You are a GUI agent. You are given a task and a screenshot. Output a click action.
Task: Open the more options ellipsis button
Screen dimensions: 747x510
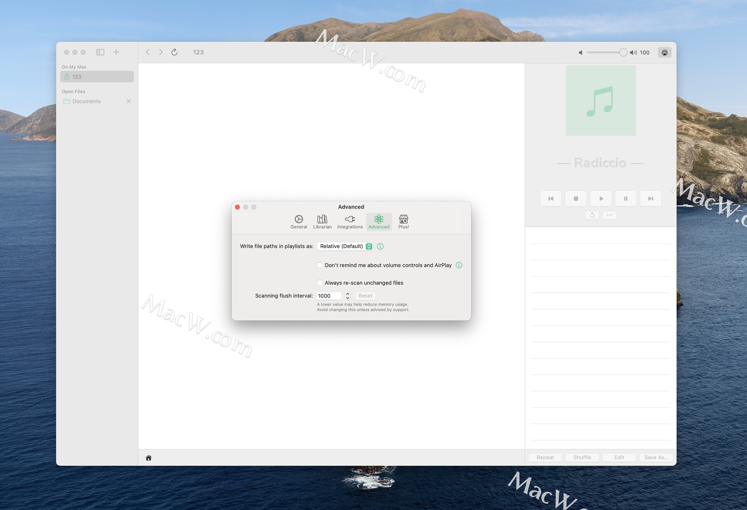(609, 215)
